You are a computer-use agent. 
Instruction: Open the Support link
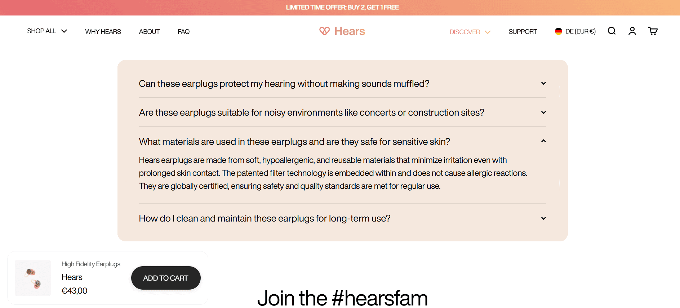[523, 32]
